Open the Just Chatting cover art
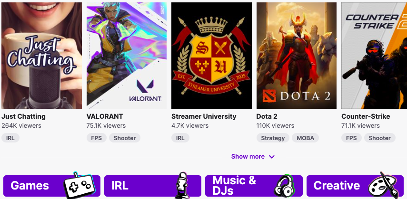 (x=41, y=56)
